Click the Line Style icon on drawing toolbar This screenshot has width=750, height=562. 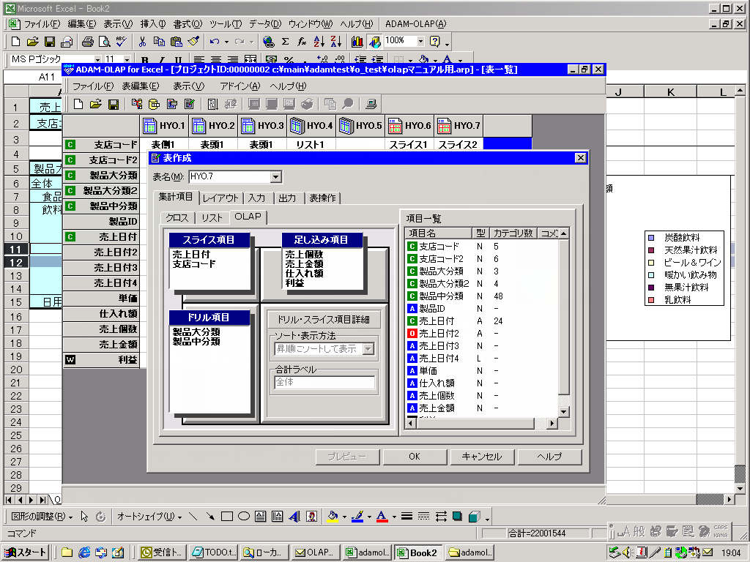[406, 516]
